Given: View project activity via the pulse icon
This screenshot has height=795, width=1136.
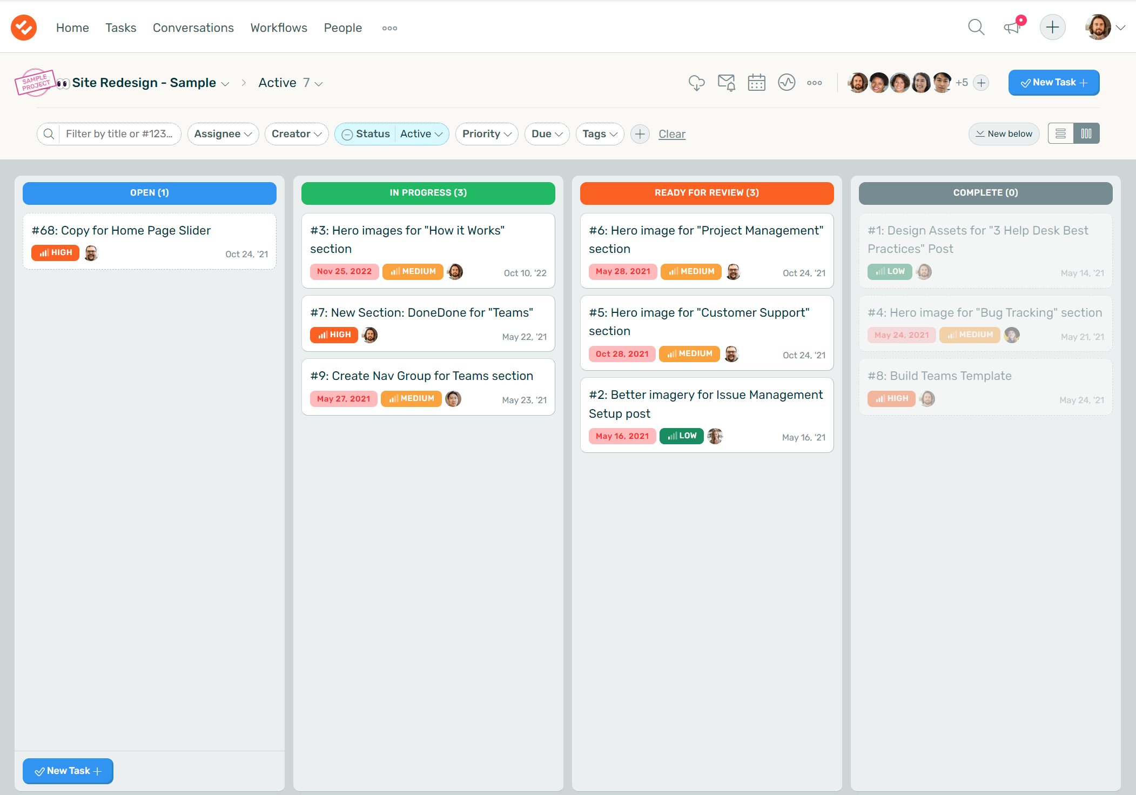Looking at the screenshot, I should [787, 83].
